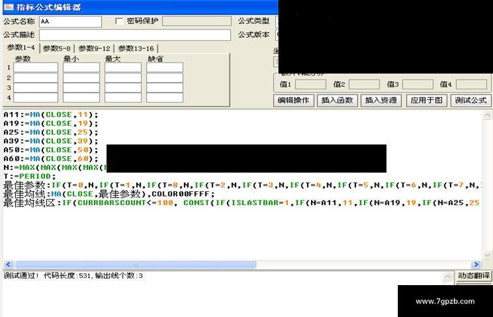The height and width of the screenshot is (317, 493).
Task: Click the code line A19:=MA(CLOSE,19);
Action: pyautogui.click(x=51, y=123)
